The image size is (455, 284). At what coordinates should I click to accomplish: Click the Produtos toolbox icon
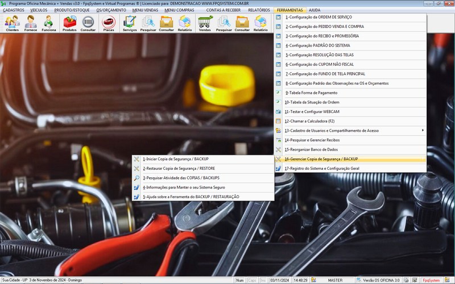[70, 23]
